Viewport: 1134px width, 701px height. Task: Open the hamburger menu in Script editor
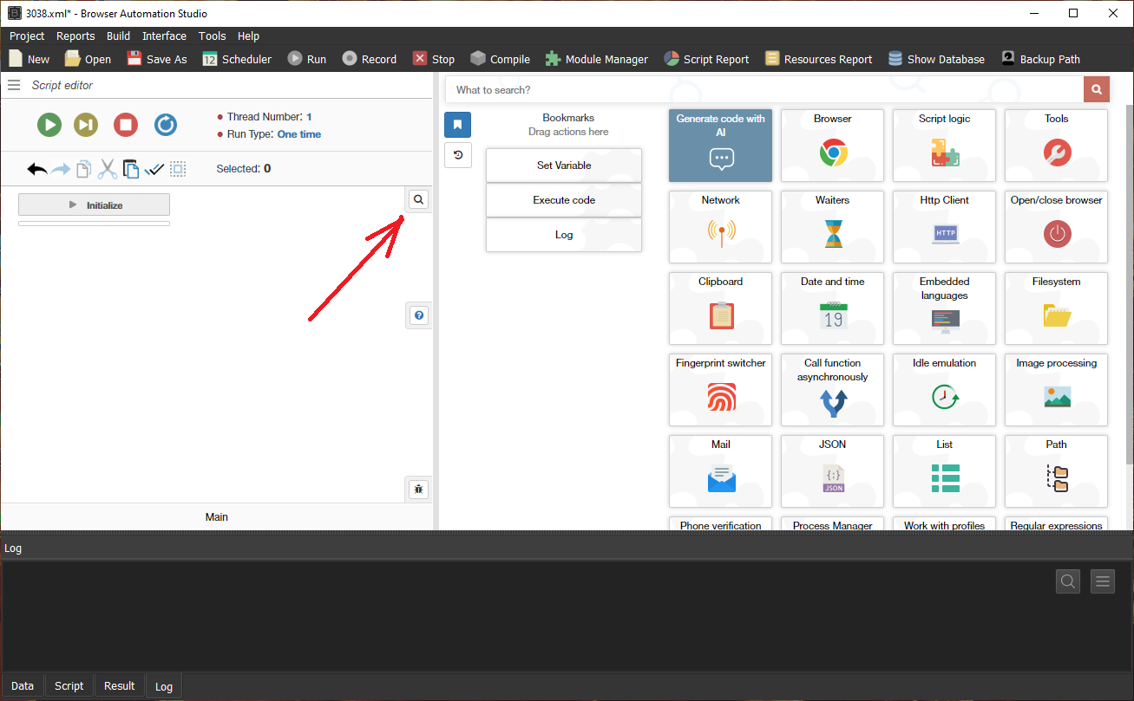(x=14, y=85)
